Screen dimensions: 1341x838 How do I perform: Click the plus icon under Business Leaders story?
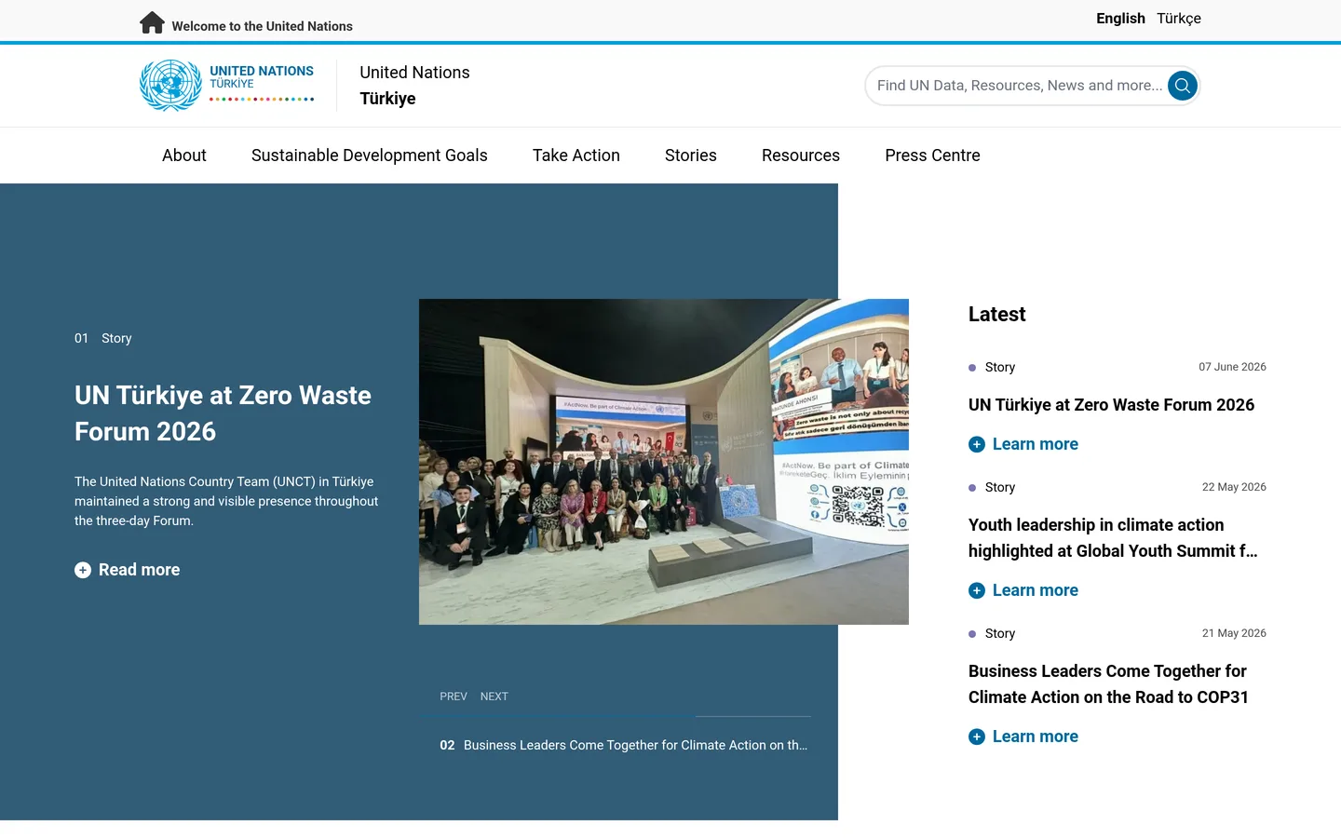[977, 737]
